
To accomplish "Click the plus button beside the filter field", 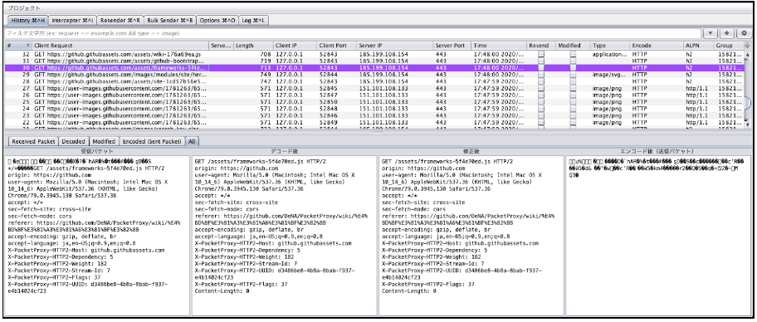I will coord(726,33).
